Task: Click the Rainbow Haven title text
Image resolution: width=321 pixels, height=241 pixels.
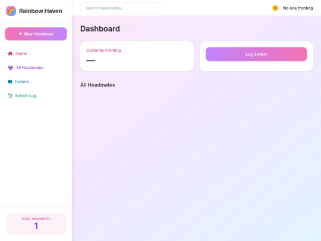Action: 40,11
